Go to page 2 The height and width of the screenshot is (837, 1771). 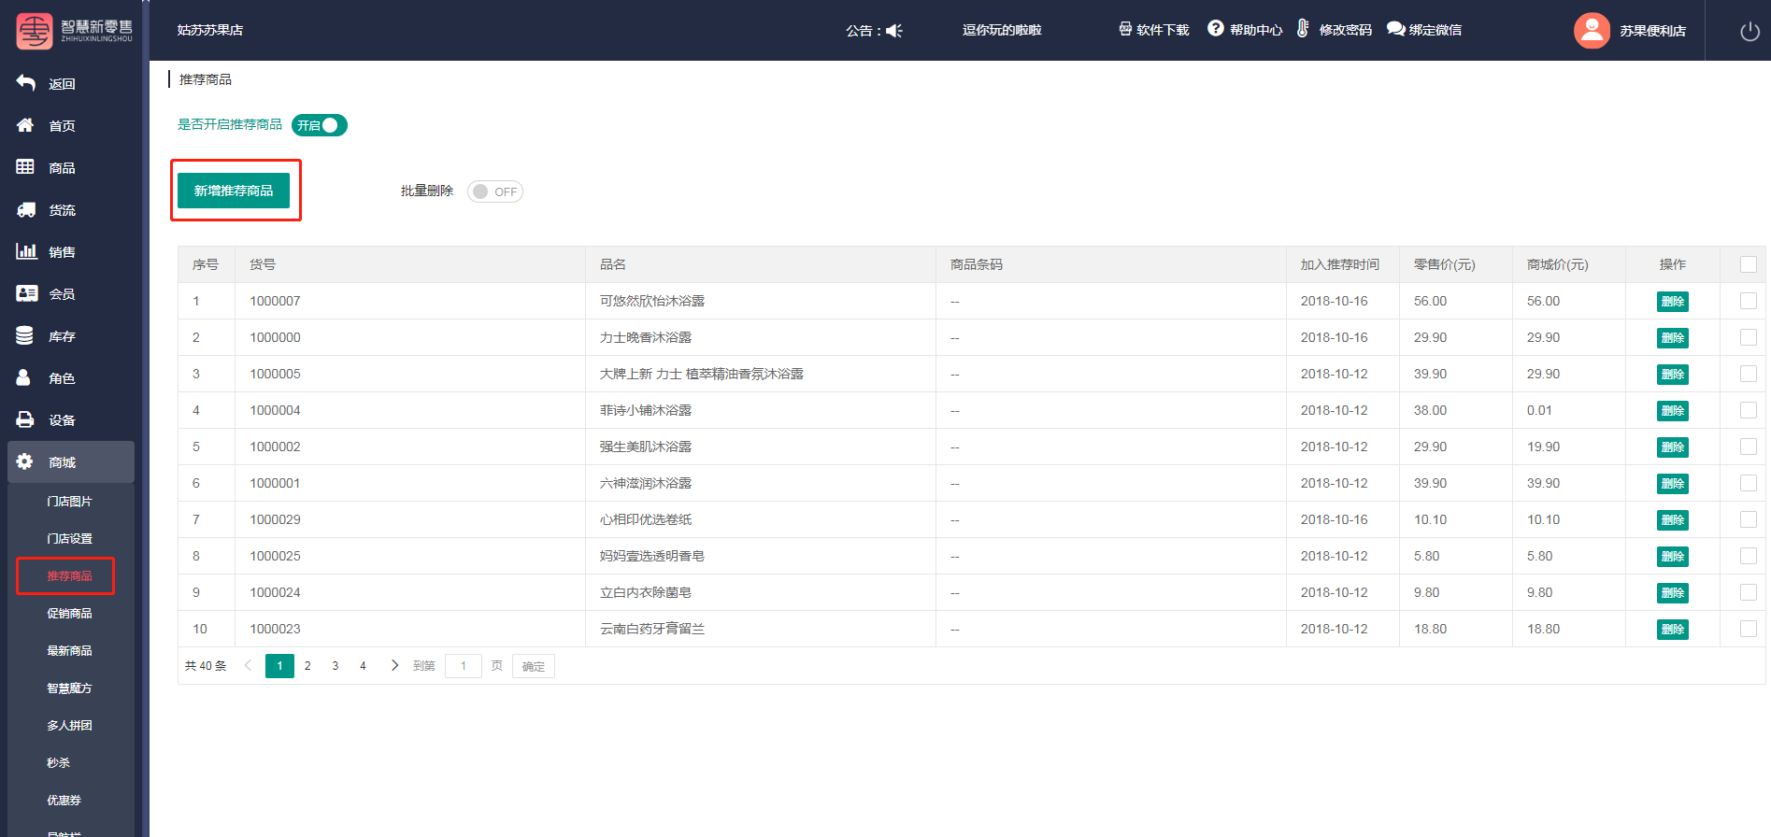coord(307,665)
